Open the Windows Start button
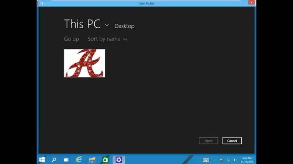 point(42,160)
